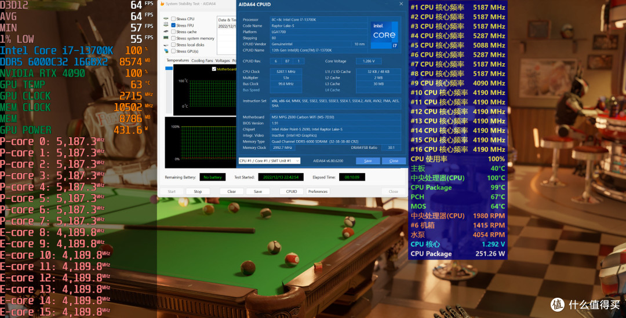
Task: Click the #9 CPU 核心频率 4090 MHz row
Action: [x=457, y=83]
